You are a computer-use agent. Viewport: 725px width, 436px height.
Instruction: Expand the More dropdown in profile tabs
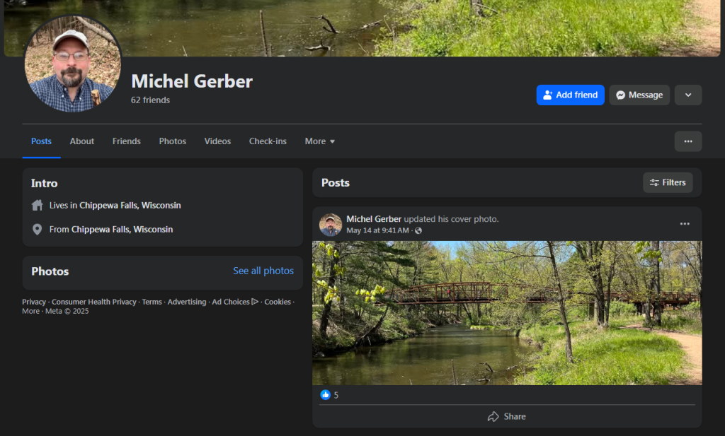(x=319, y=141)
